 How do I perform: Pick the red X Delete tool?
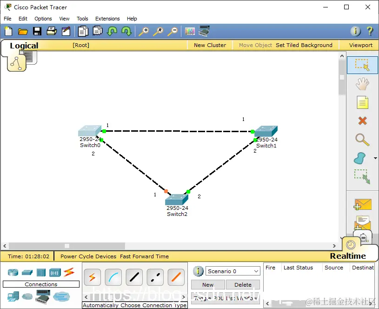click(x=362, y=121)
